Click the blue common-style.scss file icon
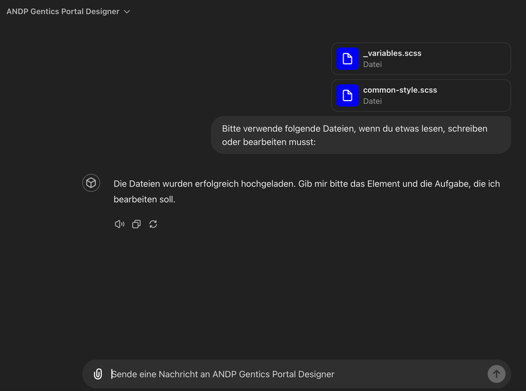Screen dimensions: 526x391 click(x=347, y=96)
